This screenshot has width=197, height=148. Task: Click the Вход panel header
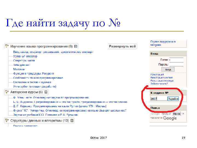click(x=168, y=53)
